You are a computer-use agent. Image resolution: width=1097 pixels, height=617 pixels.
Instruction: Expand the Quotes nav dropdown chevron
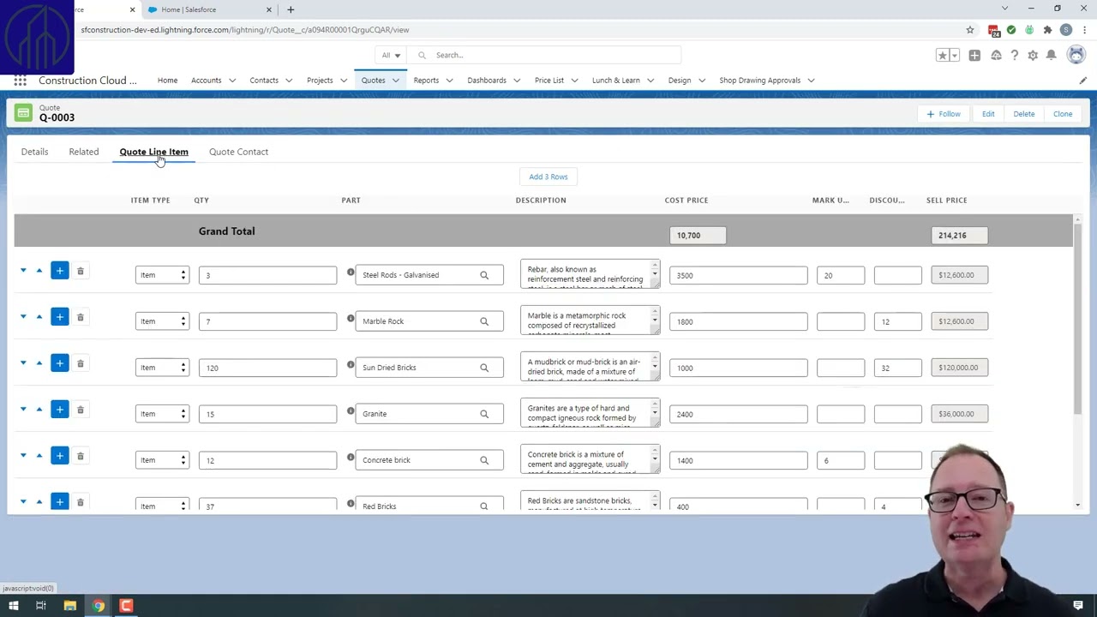click(396, 81)
